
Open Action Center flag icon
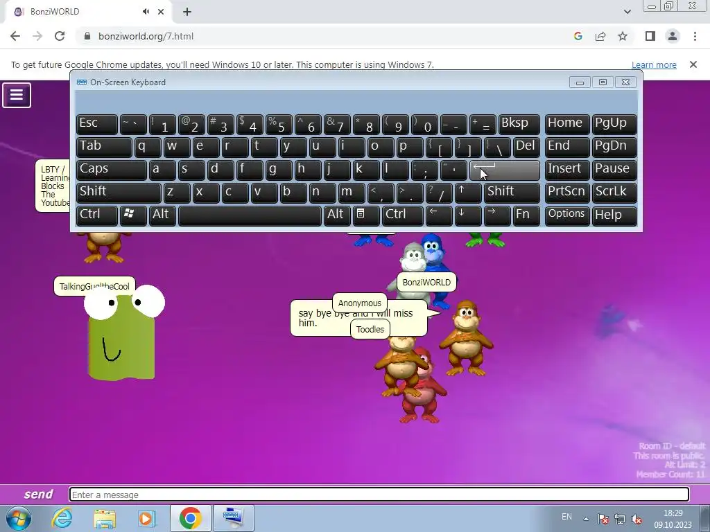pos(603,519)
